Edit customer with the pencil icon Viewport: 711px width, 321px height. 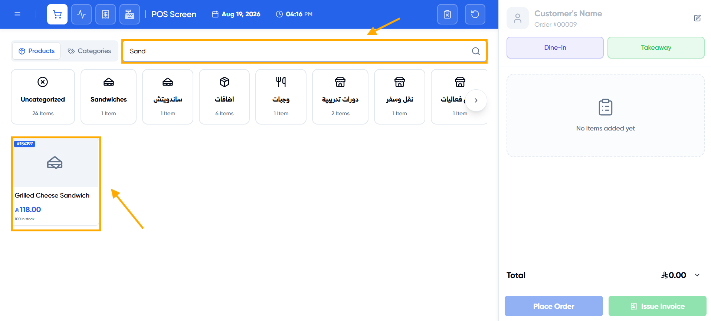coord(697,18)
